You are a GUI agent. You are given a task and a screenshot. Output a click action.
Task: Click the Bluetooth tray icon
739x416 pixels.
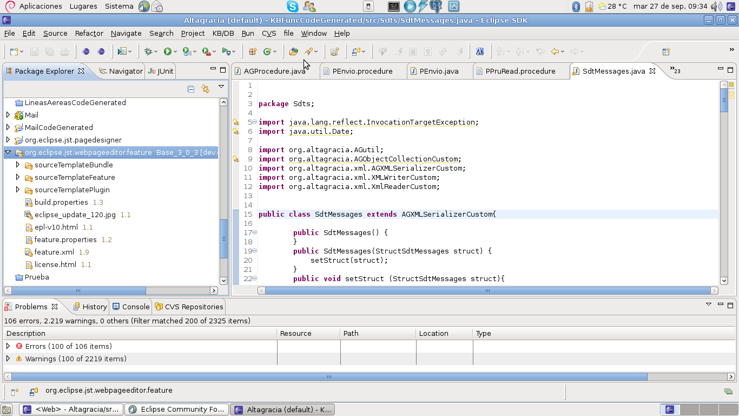[576, 6]
